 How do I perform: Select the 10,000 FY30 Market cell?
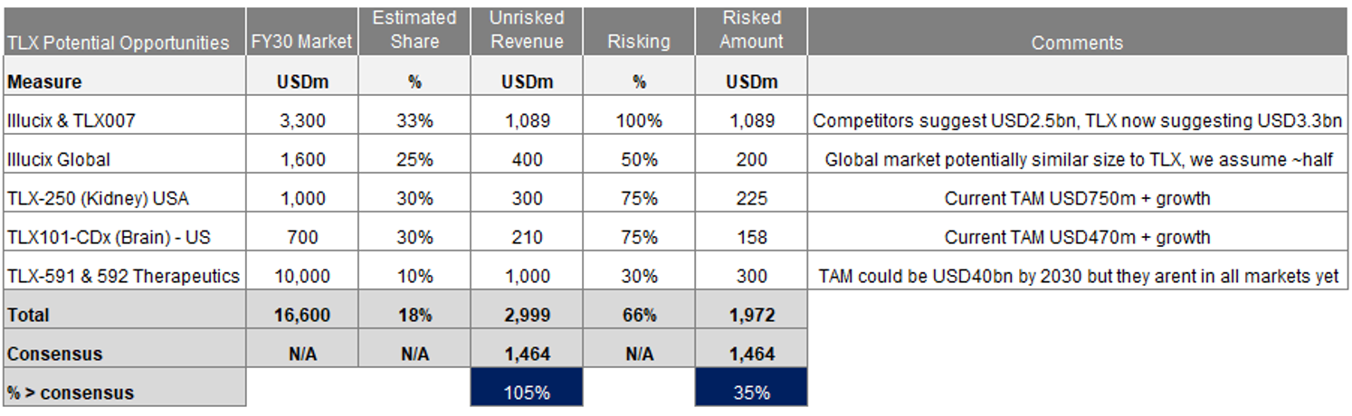click(x=302, y=277)
